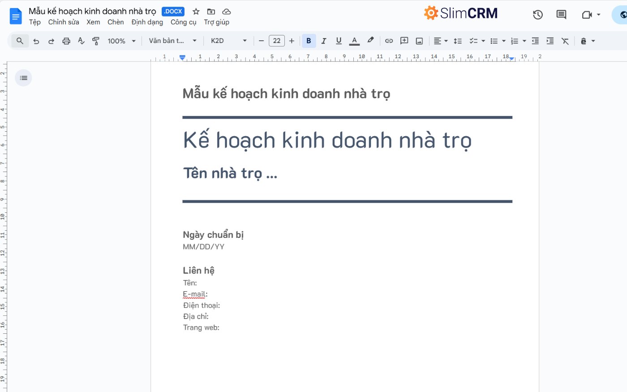Open the print dialog
This screenshot has height=392, width=627.
(66, 41)
